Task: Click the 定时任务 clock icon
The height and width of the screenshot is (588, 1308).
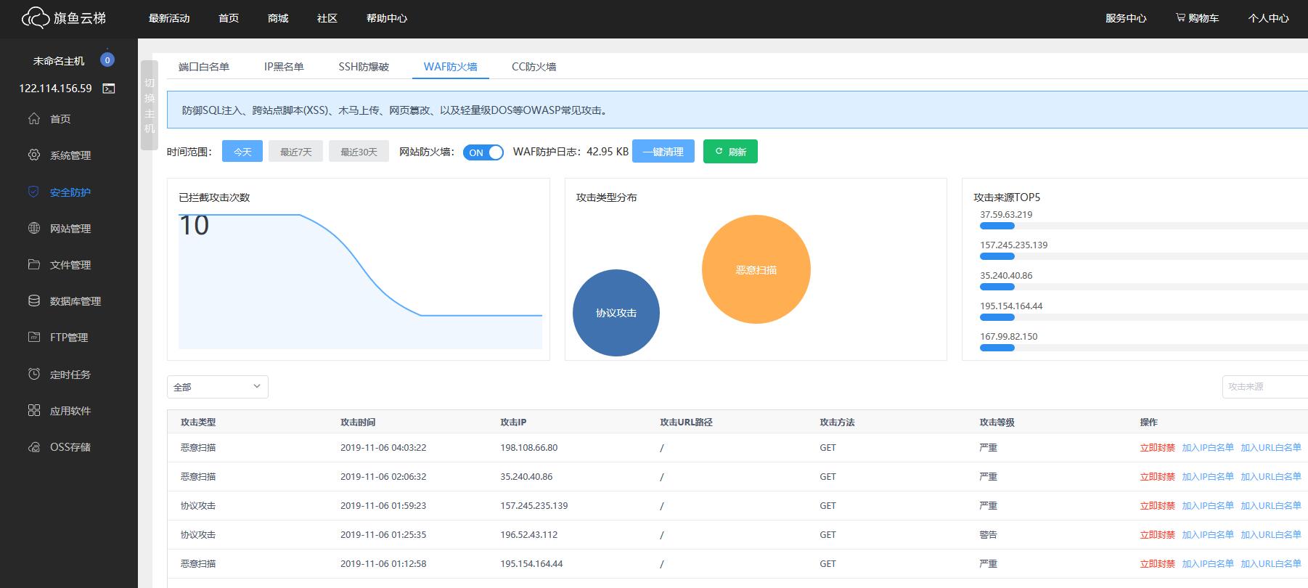Action: click(34, 374)
